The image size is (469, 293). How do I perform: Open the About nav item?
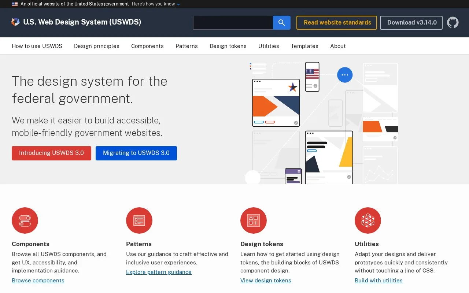(x=338, y=46)
